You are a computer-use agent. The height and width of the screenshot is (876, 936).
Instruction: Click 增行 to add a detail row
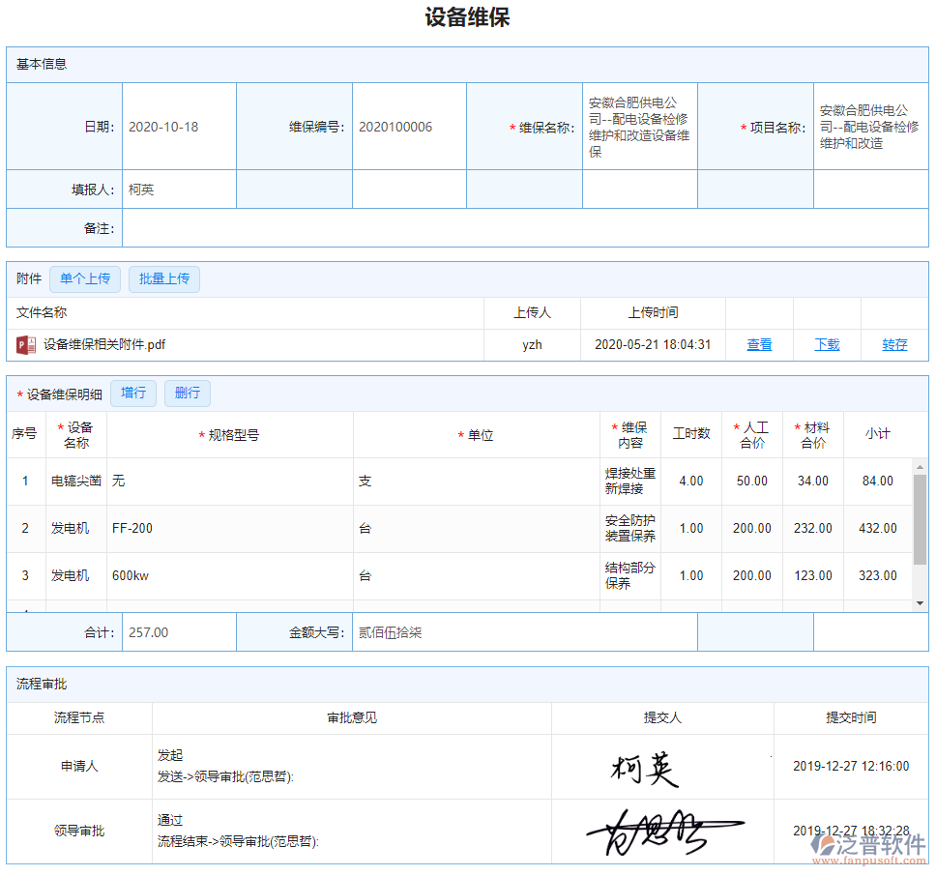pyautogui.click(x=132, y=393)
